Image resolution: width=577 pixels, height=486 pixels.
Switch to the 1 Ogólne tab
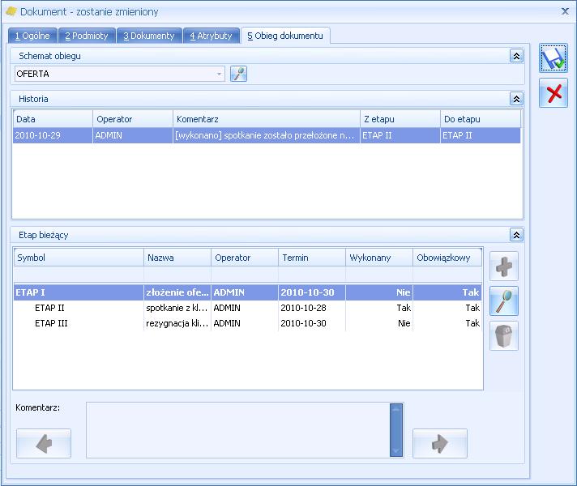(x=32, y=36)
